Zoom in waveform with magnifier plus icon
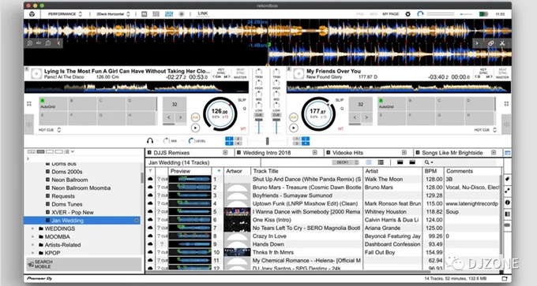 click(30, 43)
